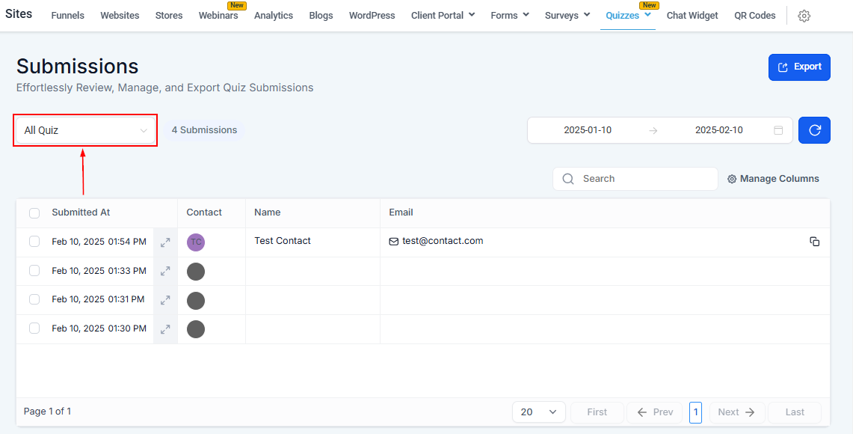This screenshot has height=434, width=853.
Task: Click the end date 2025-02-10
Action: coord(718,130)
